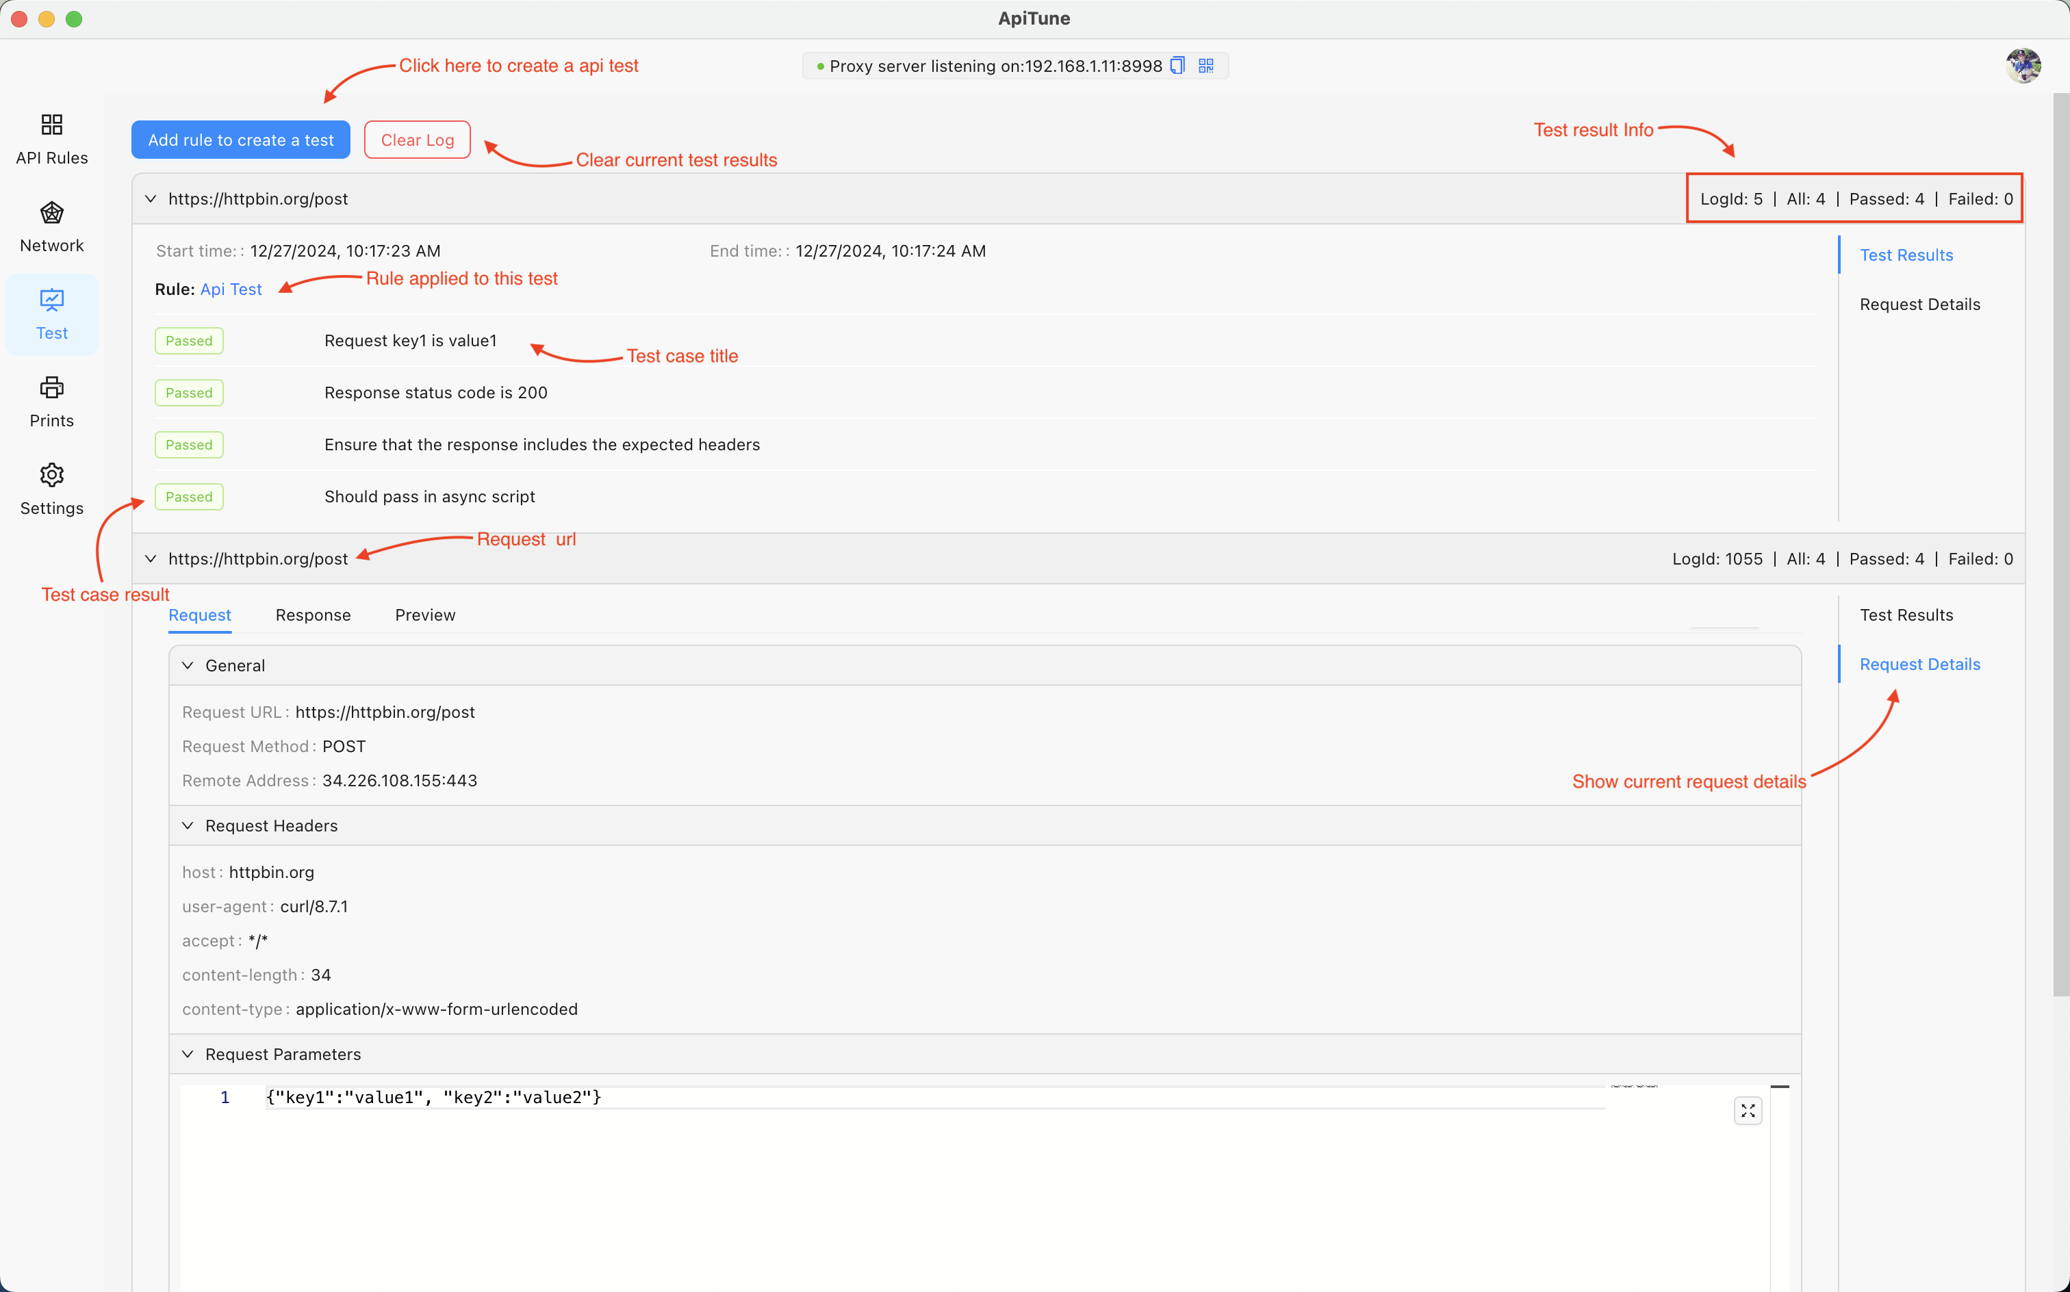Collapse the Request Headers section
2070x1292 pixels.
click(188, 825)
